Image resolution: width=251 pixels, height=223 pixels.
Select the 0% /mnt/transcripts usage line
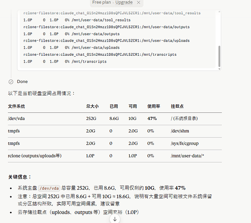(65, 62)
